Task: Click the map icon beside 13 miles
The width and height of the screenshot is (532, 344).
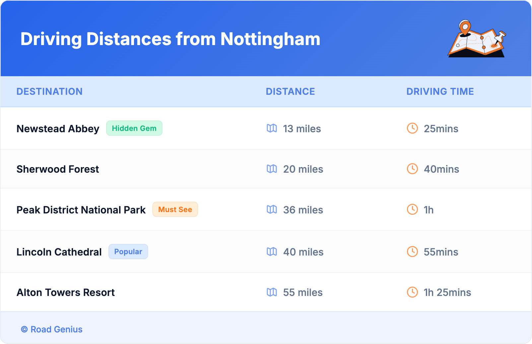Action: pyautogui.click(x=272, y=128)
